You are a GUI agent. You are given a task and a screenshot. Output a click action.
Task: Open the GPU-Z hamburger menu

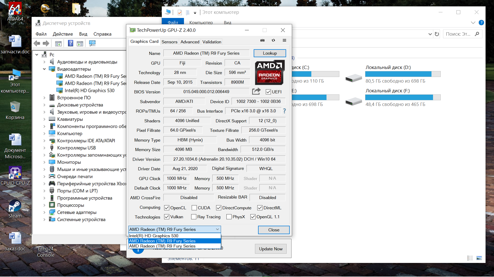284,40
